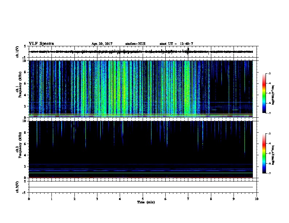Viewport: 289px width, 223px height.
Task: Click the "8" kHz tick on ch.1 spectrogram
Action: tap(26, 72)
